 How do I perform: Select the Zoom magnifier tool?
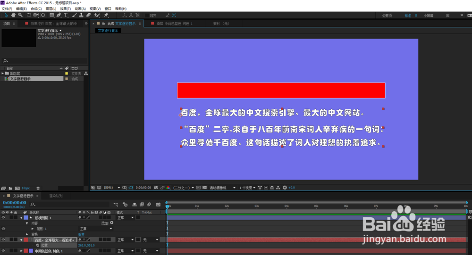(x=20, y=15)
